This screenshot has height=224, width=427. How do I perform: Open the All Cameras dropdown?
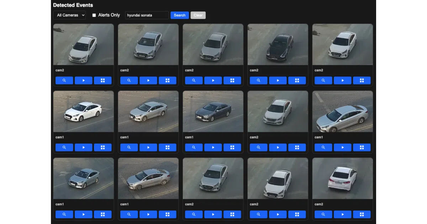point(69,15)
